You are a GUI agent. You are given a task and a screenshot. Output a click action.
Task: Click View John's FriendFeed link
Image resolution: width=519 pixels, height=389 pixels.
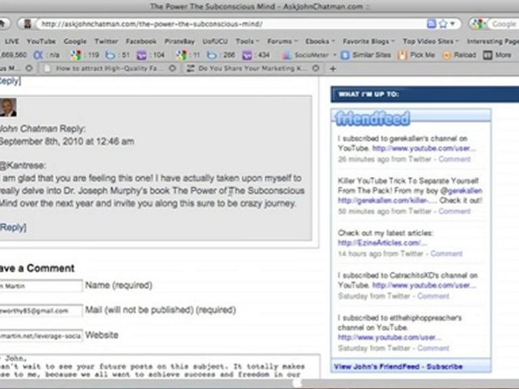[x=377, y=366]
